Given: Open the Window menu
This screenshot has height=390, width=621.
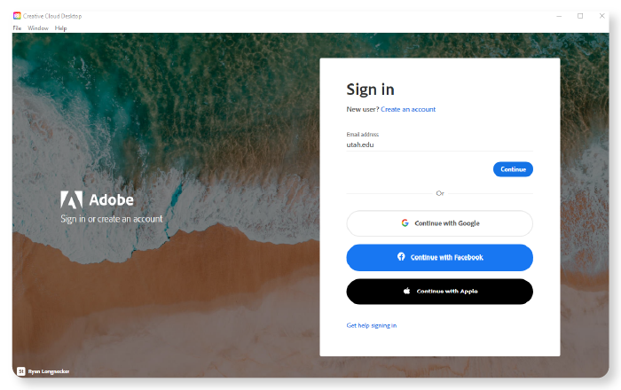Looking at the screenshot, I should [x=38, y=28].
